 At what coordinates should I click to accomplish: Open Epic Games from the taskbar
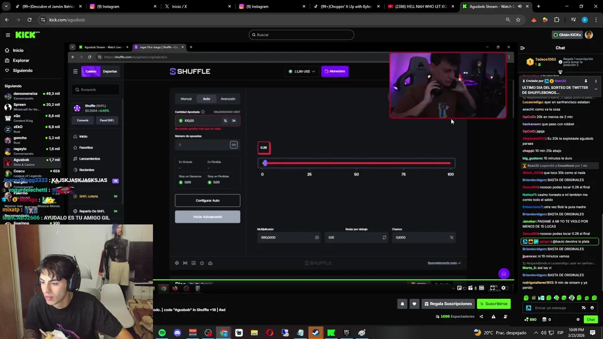pos(347,333)
